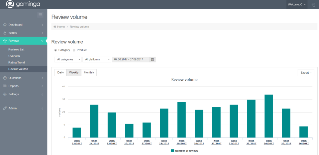Expand the Questions menu chevron
This screenshot has height=155, width=319.
(42, 78)
